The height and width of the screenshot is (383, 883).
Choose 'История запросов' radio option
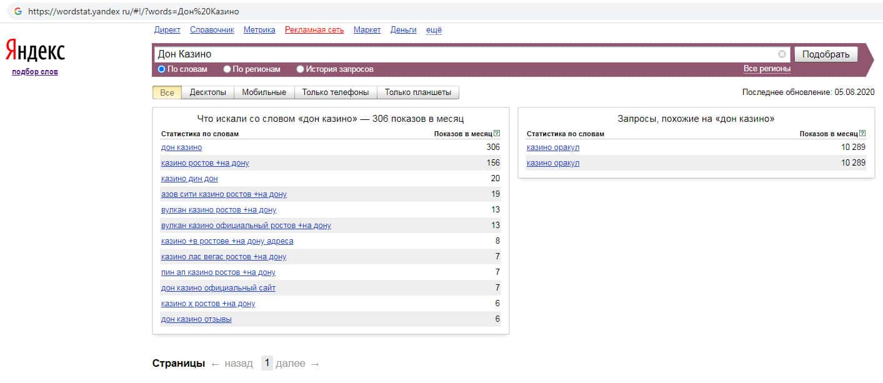pyautogui.click(x=301, y=69)
